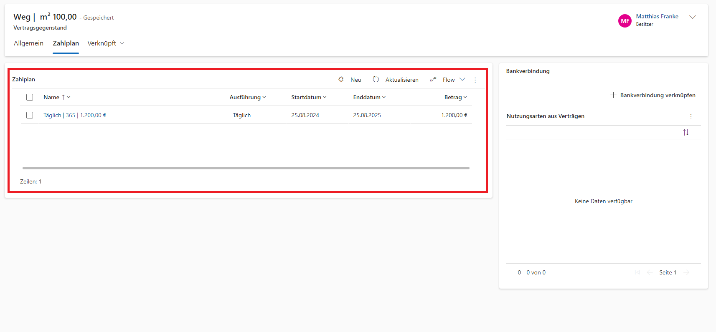Screen dimensions: 716x332
Task: Click the Neu plus icon in Zahlplan
Action: (341, 79)
